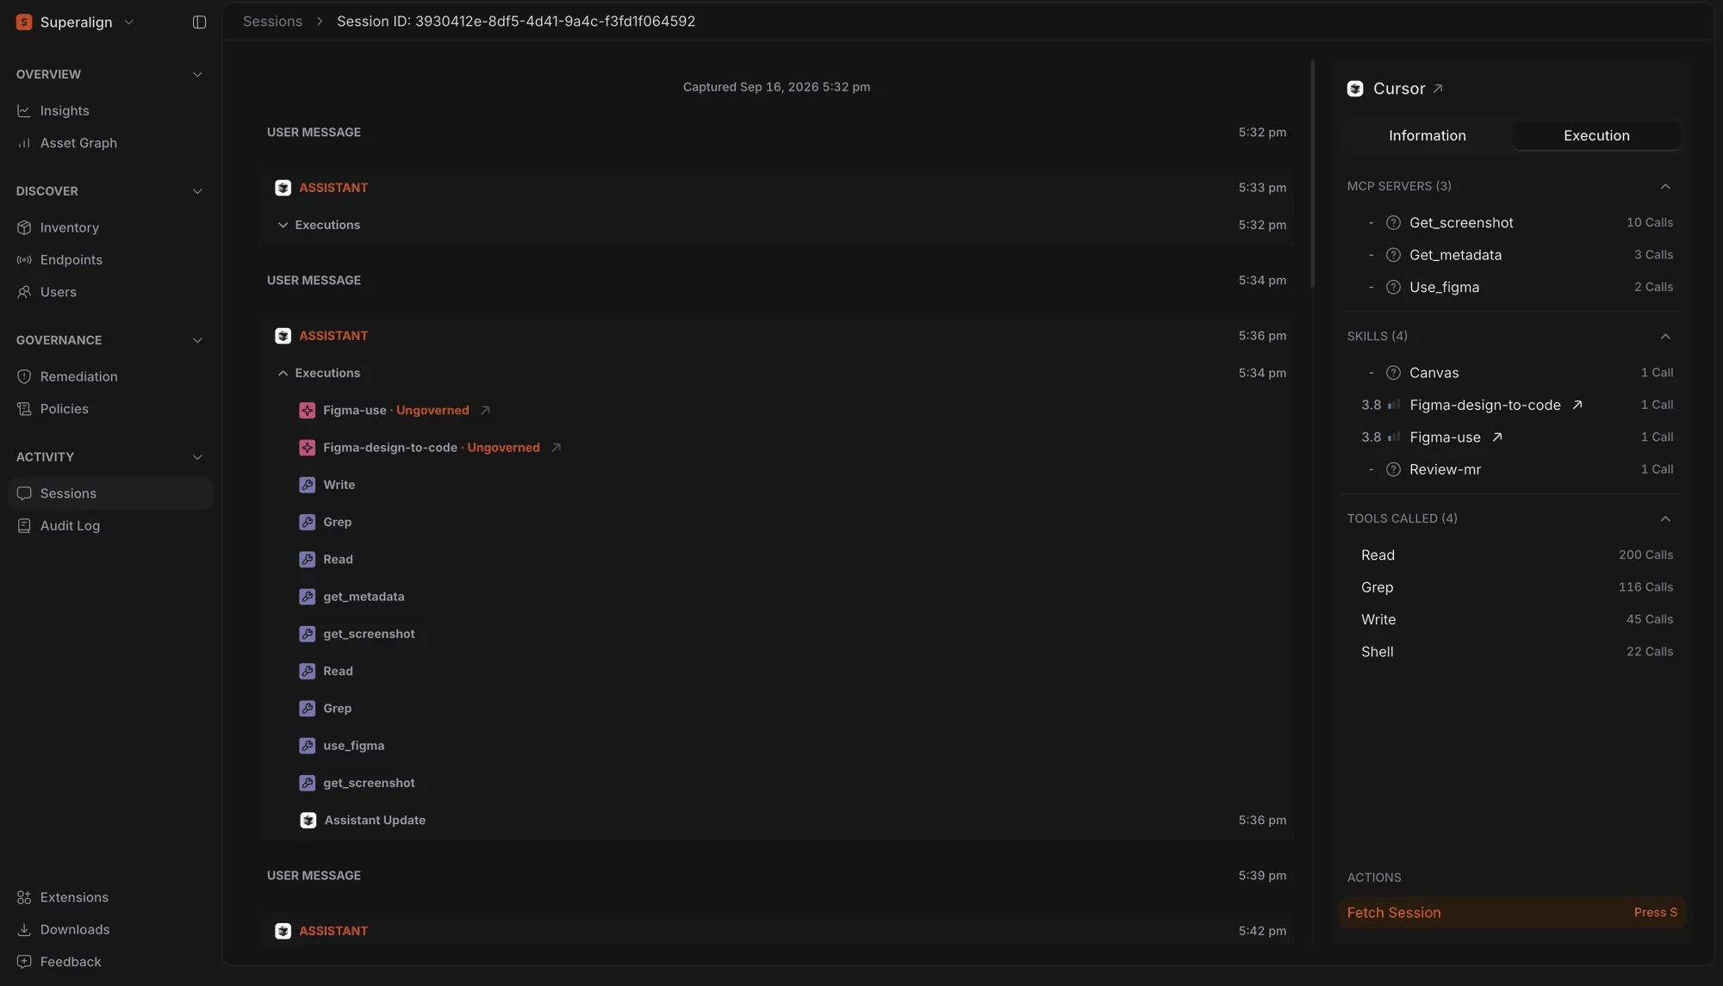Click the conversation vertical scrollbar
This screenshot has height=986, width=1723.
click(x=1312, y=174)
